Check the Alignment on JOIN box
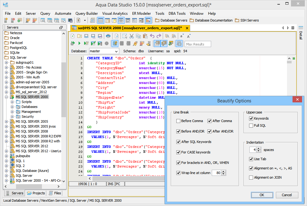The height and width of the screenshot is (206, 307). [251, 178]
